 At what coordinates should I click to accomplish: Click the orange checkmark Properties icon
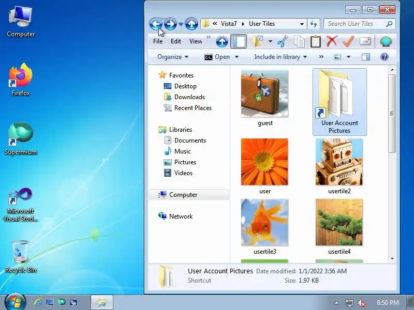point(348,41)
